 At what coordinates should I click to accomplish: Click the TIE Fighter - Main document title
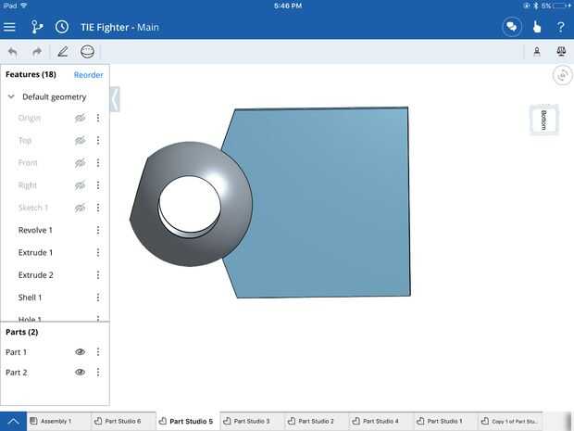pyautogui.click(x=119, y=27)
